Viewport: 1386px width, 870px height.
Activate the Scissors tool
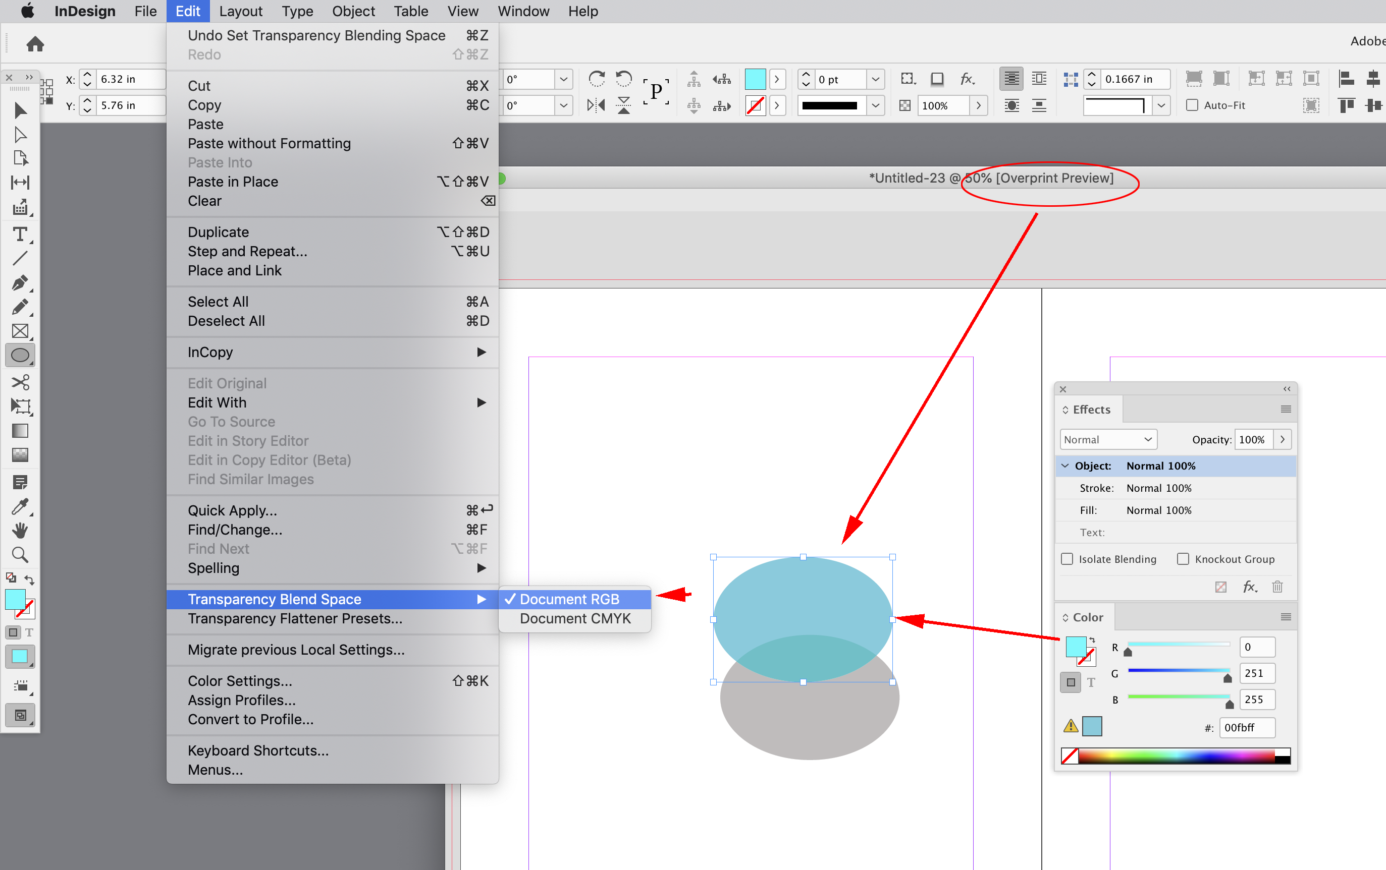(x=20, y=382)
